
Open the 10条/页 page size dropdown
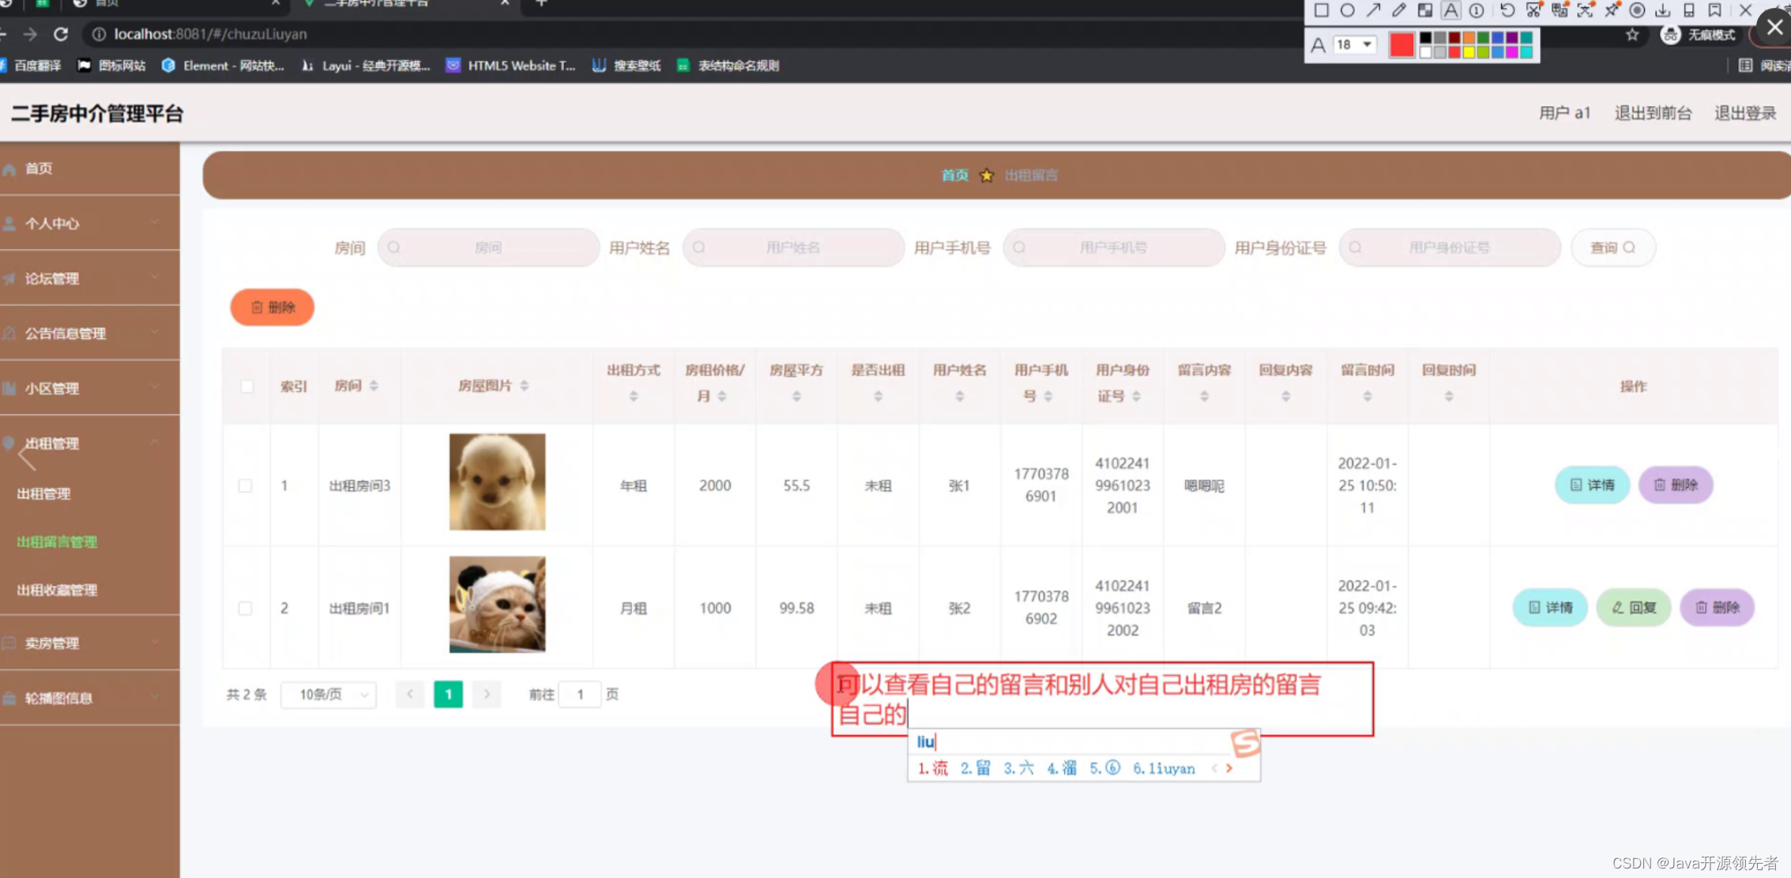click(x=329, y=694)
